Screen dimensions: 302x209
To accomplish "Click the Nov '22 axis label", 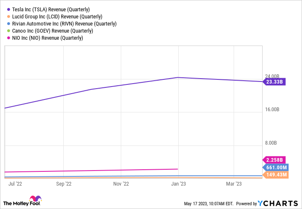I will (x=121, y=184).
